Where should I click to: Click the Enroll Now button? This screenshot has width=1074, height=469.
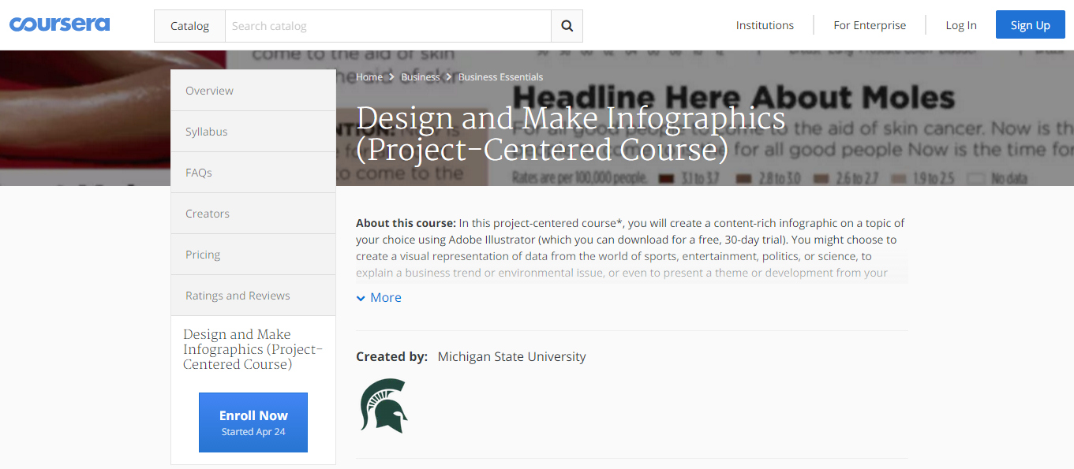(x=253, y=422)
